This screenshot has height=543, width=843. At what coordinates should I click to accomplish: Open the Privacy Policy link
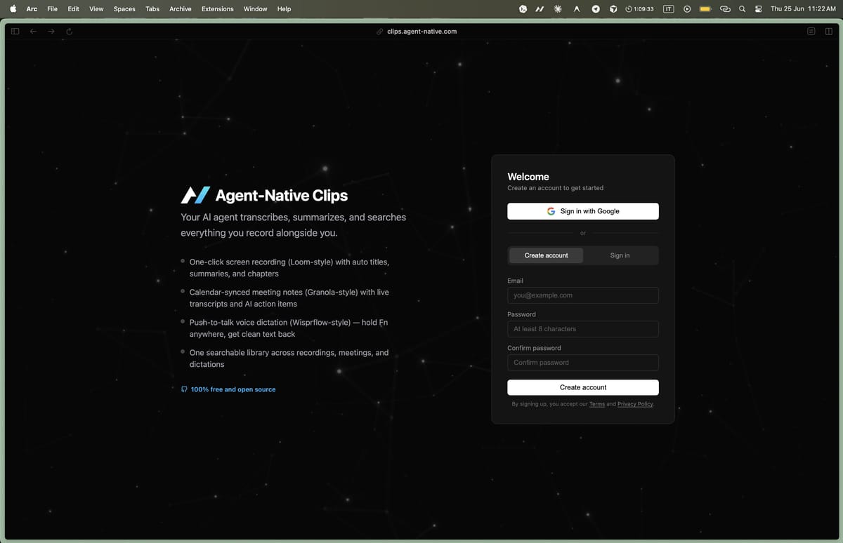point(635,404)
